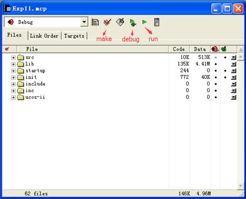Expand the startup folder
Screen dimensions: 246x199
[13, 71]
